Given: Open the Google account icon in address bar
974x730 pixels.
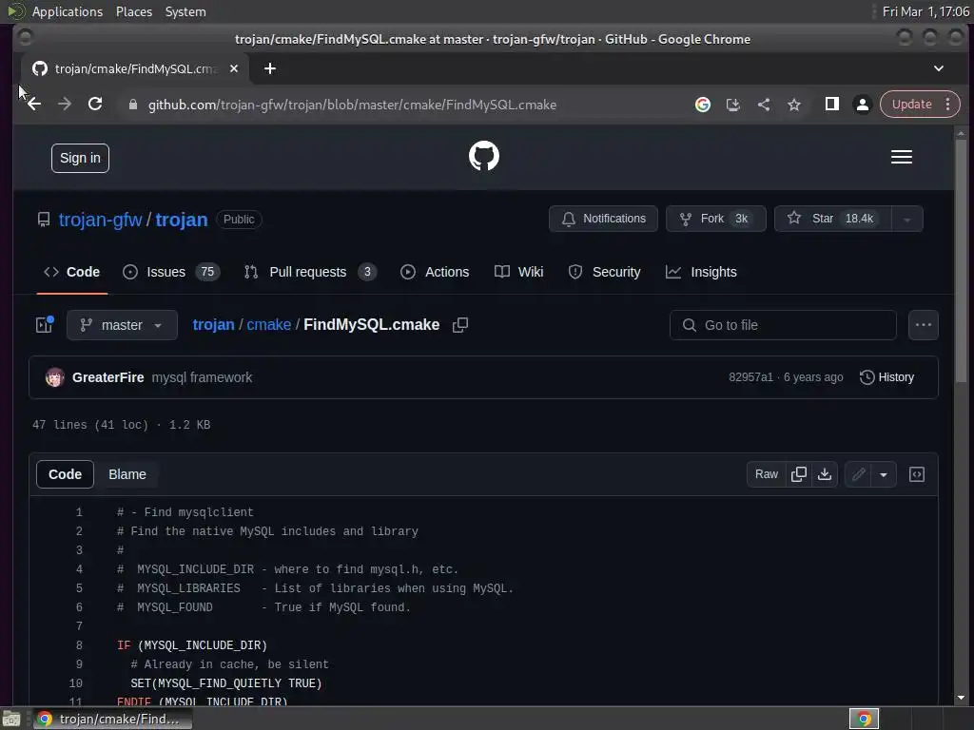Looking at the screenshot, I should 703,105.
